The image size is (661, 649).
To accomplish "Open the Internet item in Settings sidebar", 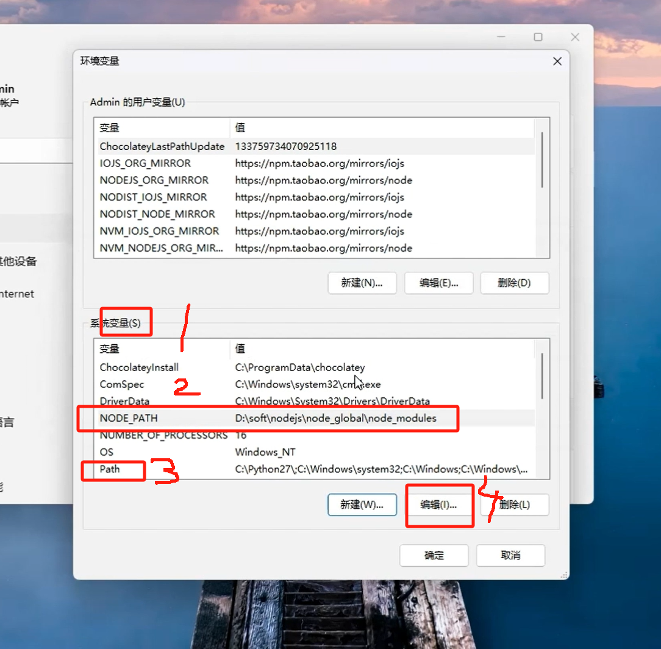I will tap(17, 294).
